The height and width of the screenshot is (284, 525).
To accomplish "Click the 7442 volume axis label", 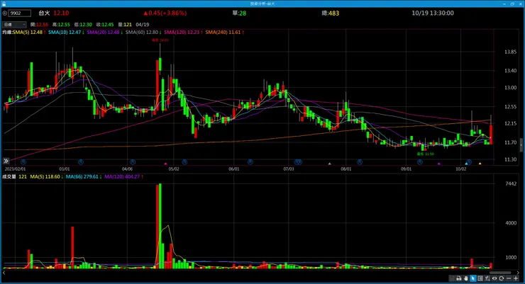I will tap(511, 183).
